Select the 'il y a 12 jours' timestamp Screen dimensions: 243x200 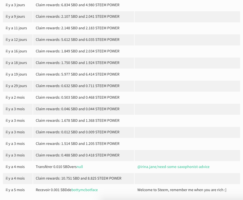(x=16, y=40)
